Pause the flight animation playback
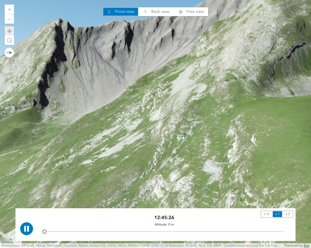 coord(26,229)
